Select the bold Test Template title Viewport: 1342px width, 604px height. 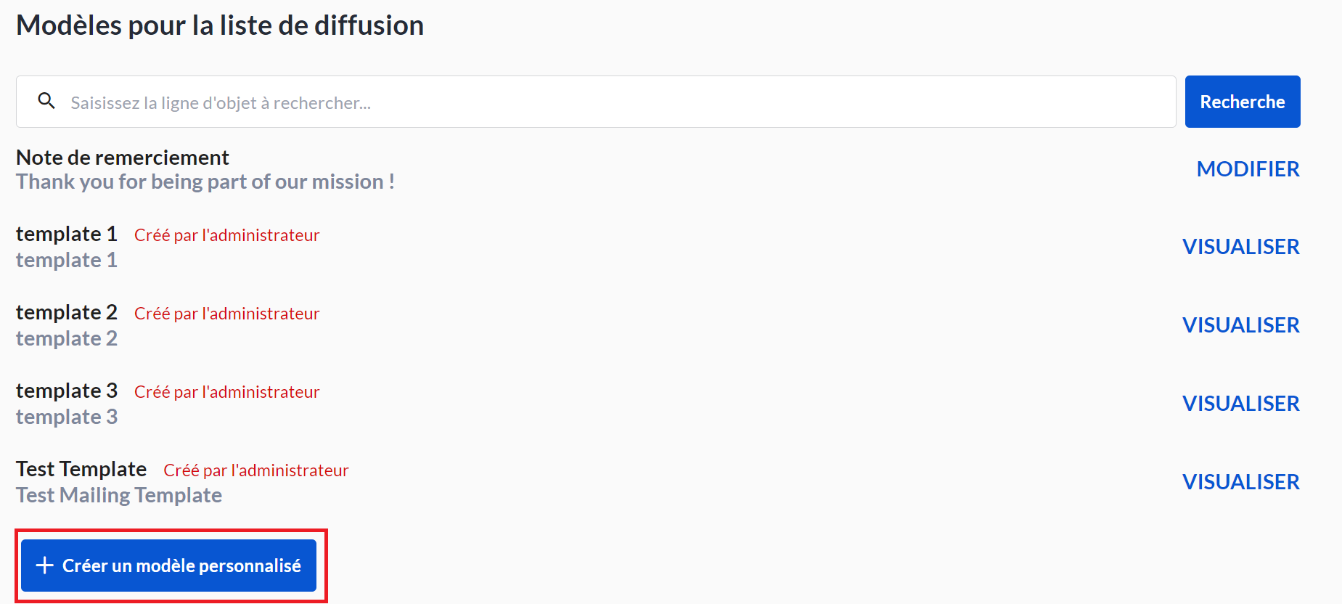[81, 469]
